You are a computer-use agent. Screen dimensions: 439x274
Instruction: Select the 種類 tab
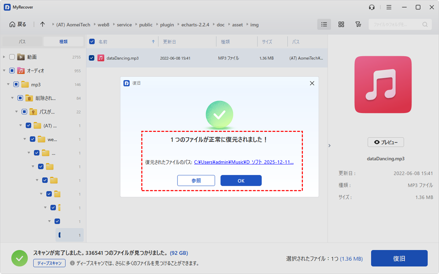[x=63, y=42]
